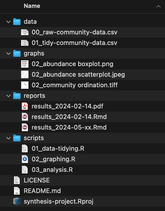Select 02_community ordination.tiff file
Screen dimensions: 165x211
75,85
